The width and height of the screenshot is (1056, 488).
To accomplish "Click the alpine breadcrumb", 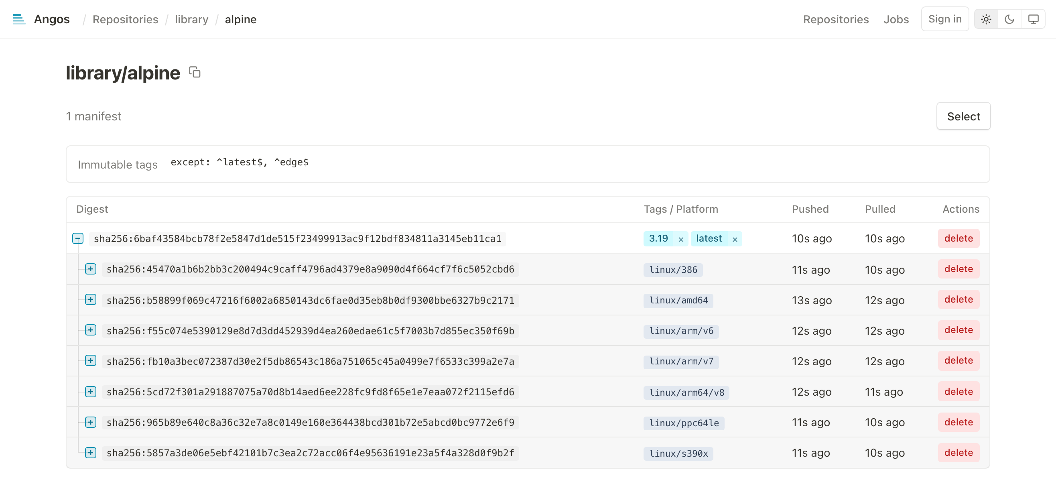I will pos(241,19).
